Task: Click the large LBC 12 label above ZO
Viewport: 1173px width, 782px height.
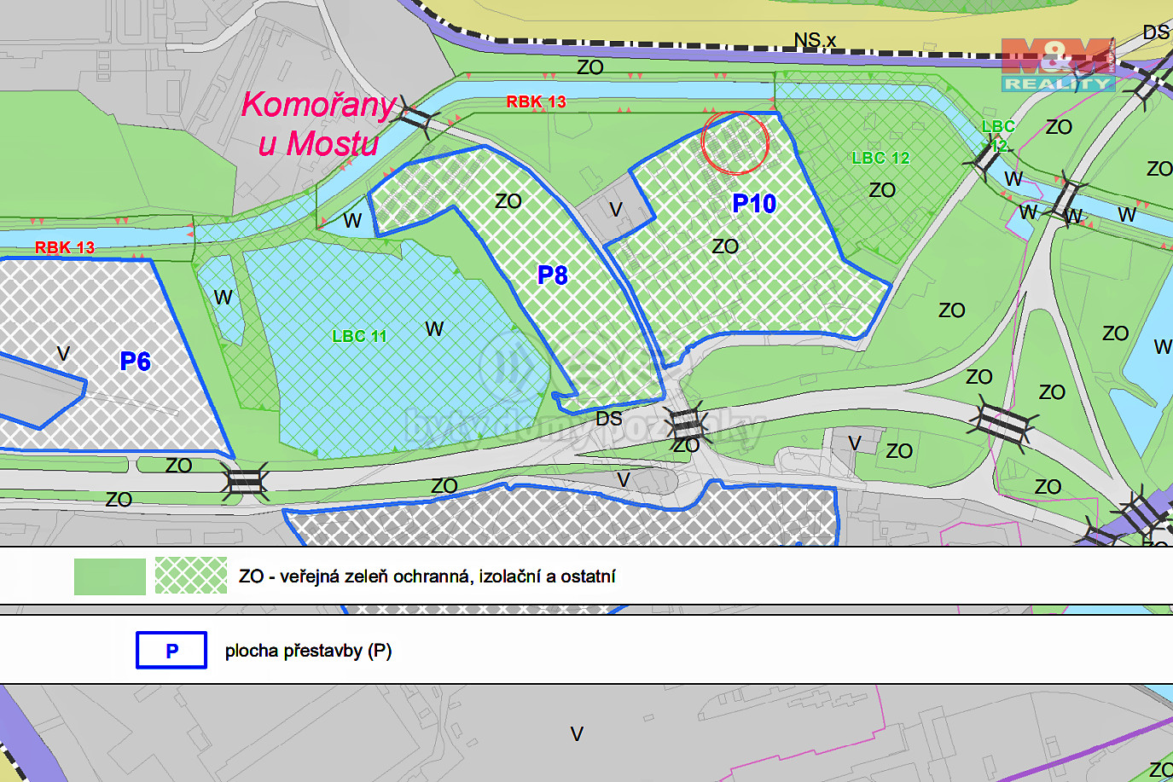Action: coord(880,158)
